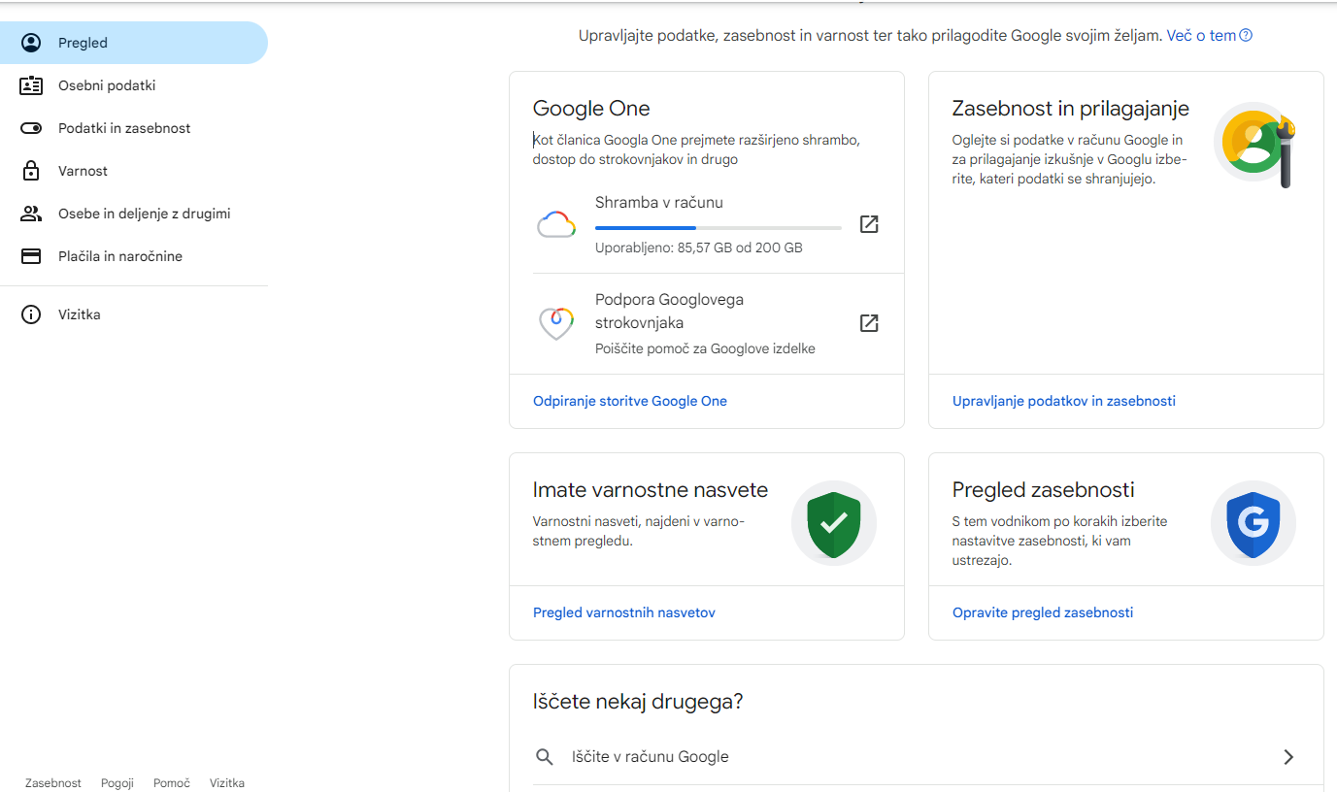The image size is (1337, 792).
Task: Open the Pregled menu item
Action: [134, 43]
